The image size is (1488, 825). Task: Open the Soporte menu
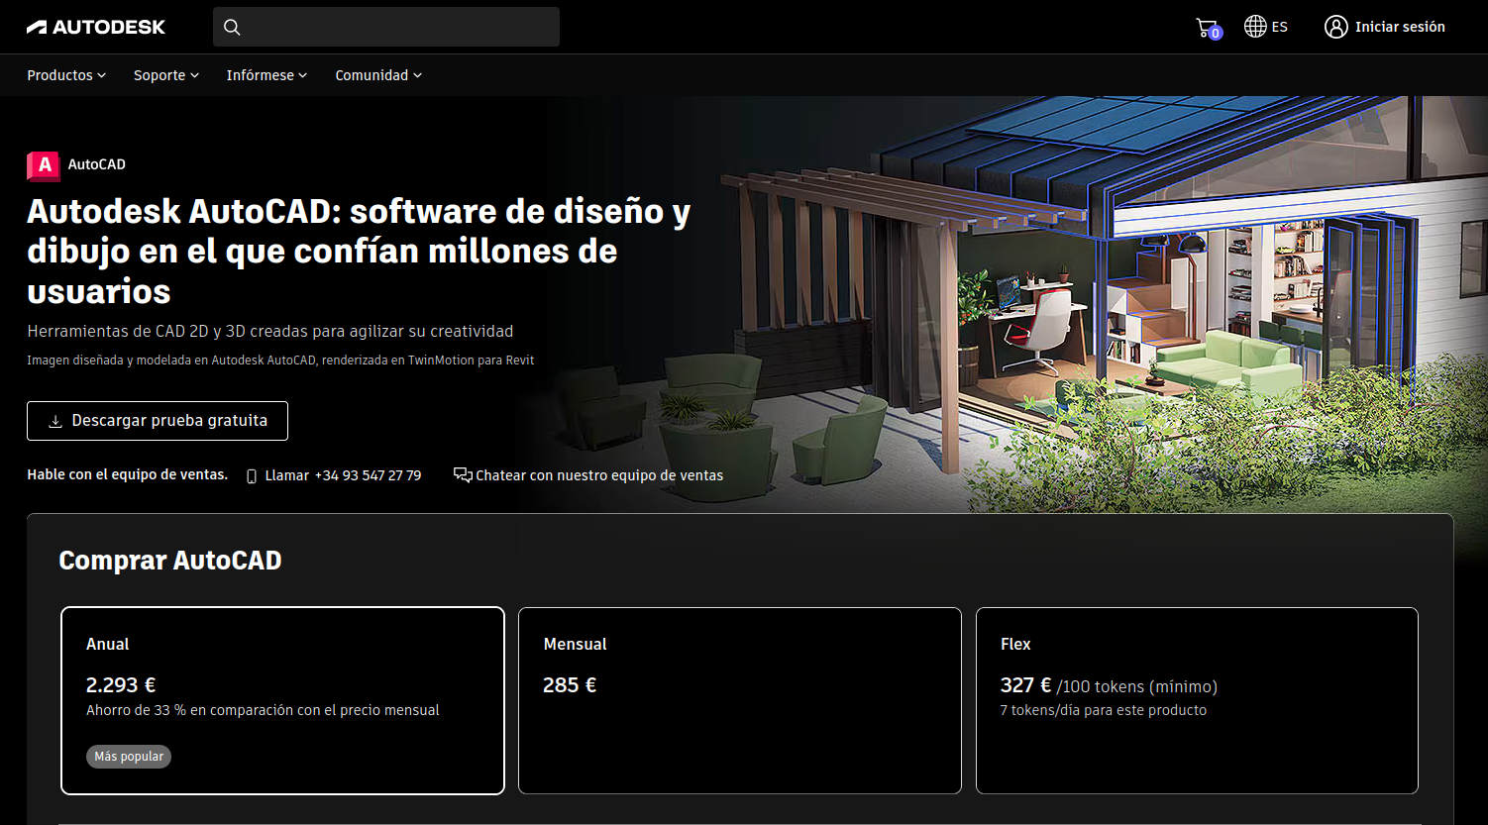pyautogui.click(x=164, y=75)
